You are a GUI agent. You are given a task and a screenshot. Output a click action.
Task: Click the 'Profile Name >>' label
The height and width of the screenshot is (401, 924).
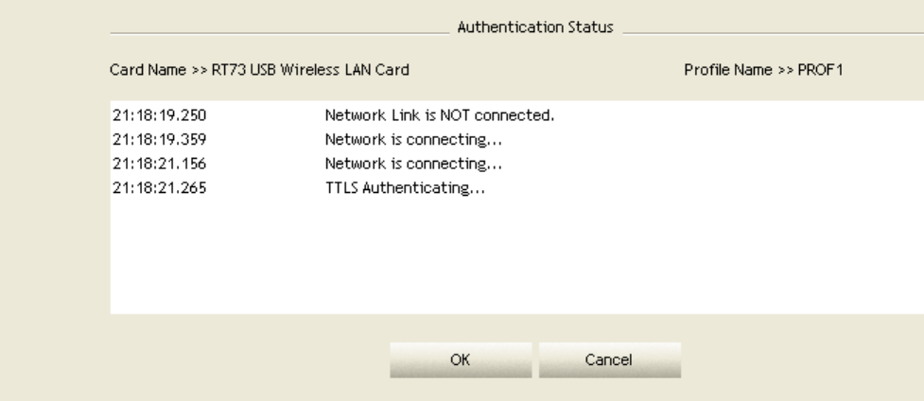click(735, 69)
